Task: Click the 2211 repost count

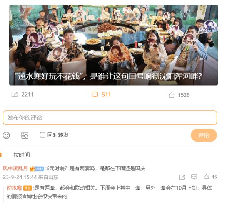Action: [27, 94]
